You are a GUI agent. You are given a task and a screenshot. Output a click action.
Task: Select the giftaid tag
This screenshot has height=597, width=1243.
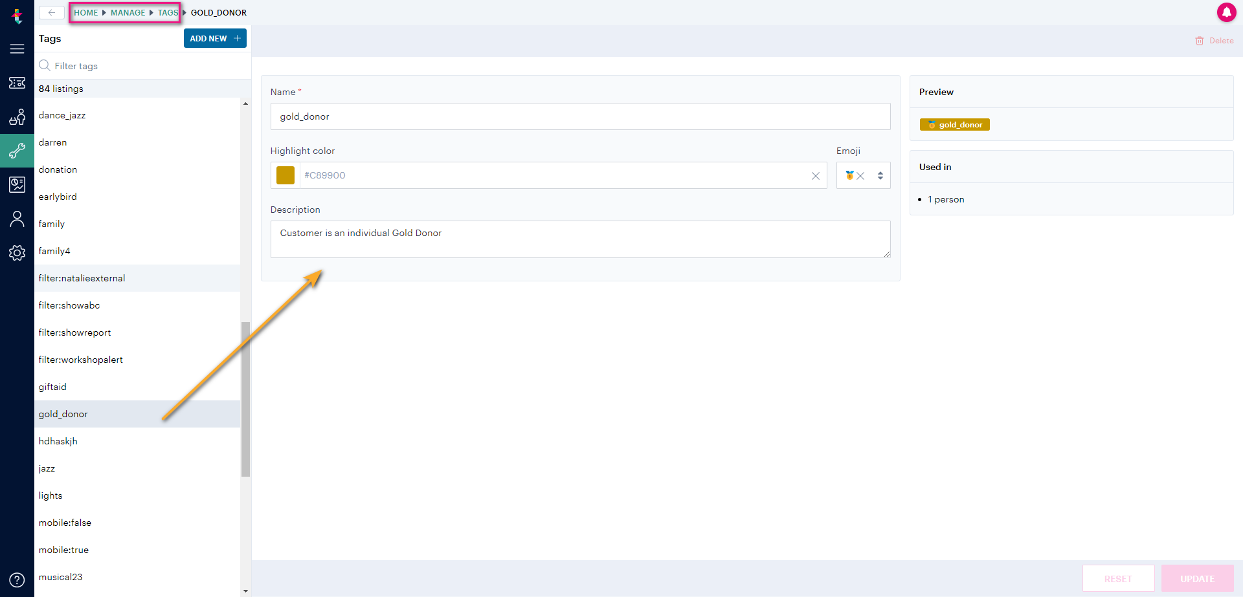(x=137, y=387)
